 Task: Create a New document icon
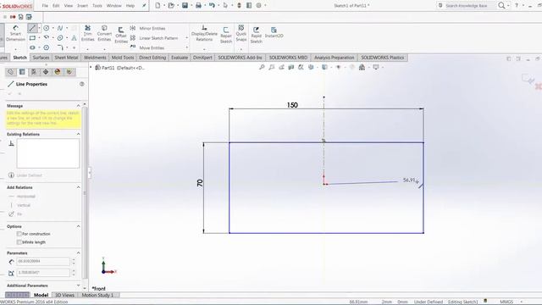click(x=158, y=6)
